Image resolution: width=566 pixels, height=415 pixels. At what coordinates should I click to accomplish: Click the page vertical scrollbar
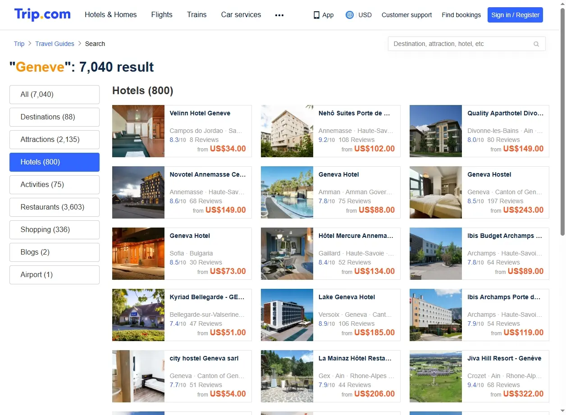[562, 122]
